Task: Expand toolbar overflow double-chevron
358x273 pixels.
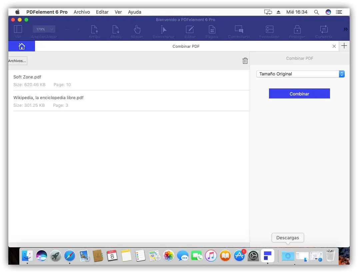Action: (x=345, y=29)
